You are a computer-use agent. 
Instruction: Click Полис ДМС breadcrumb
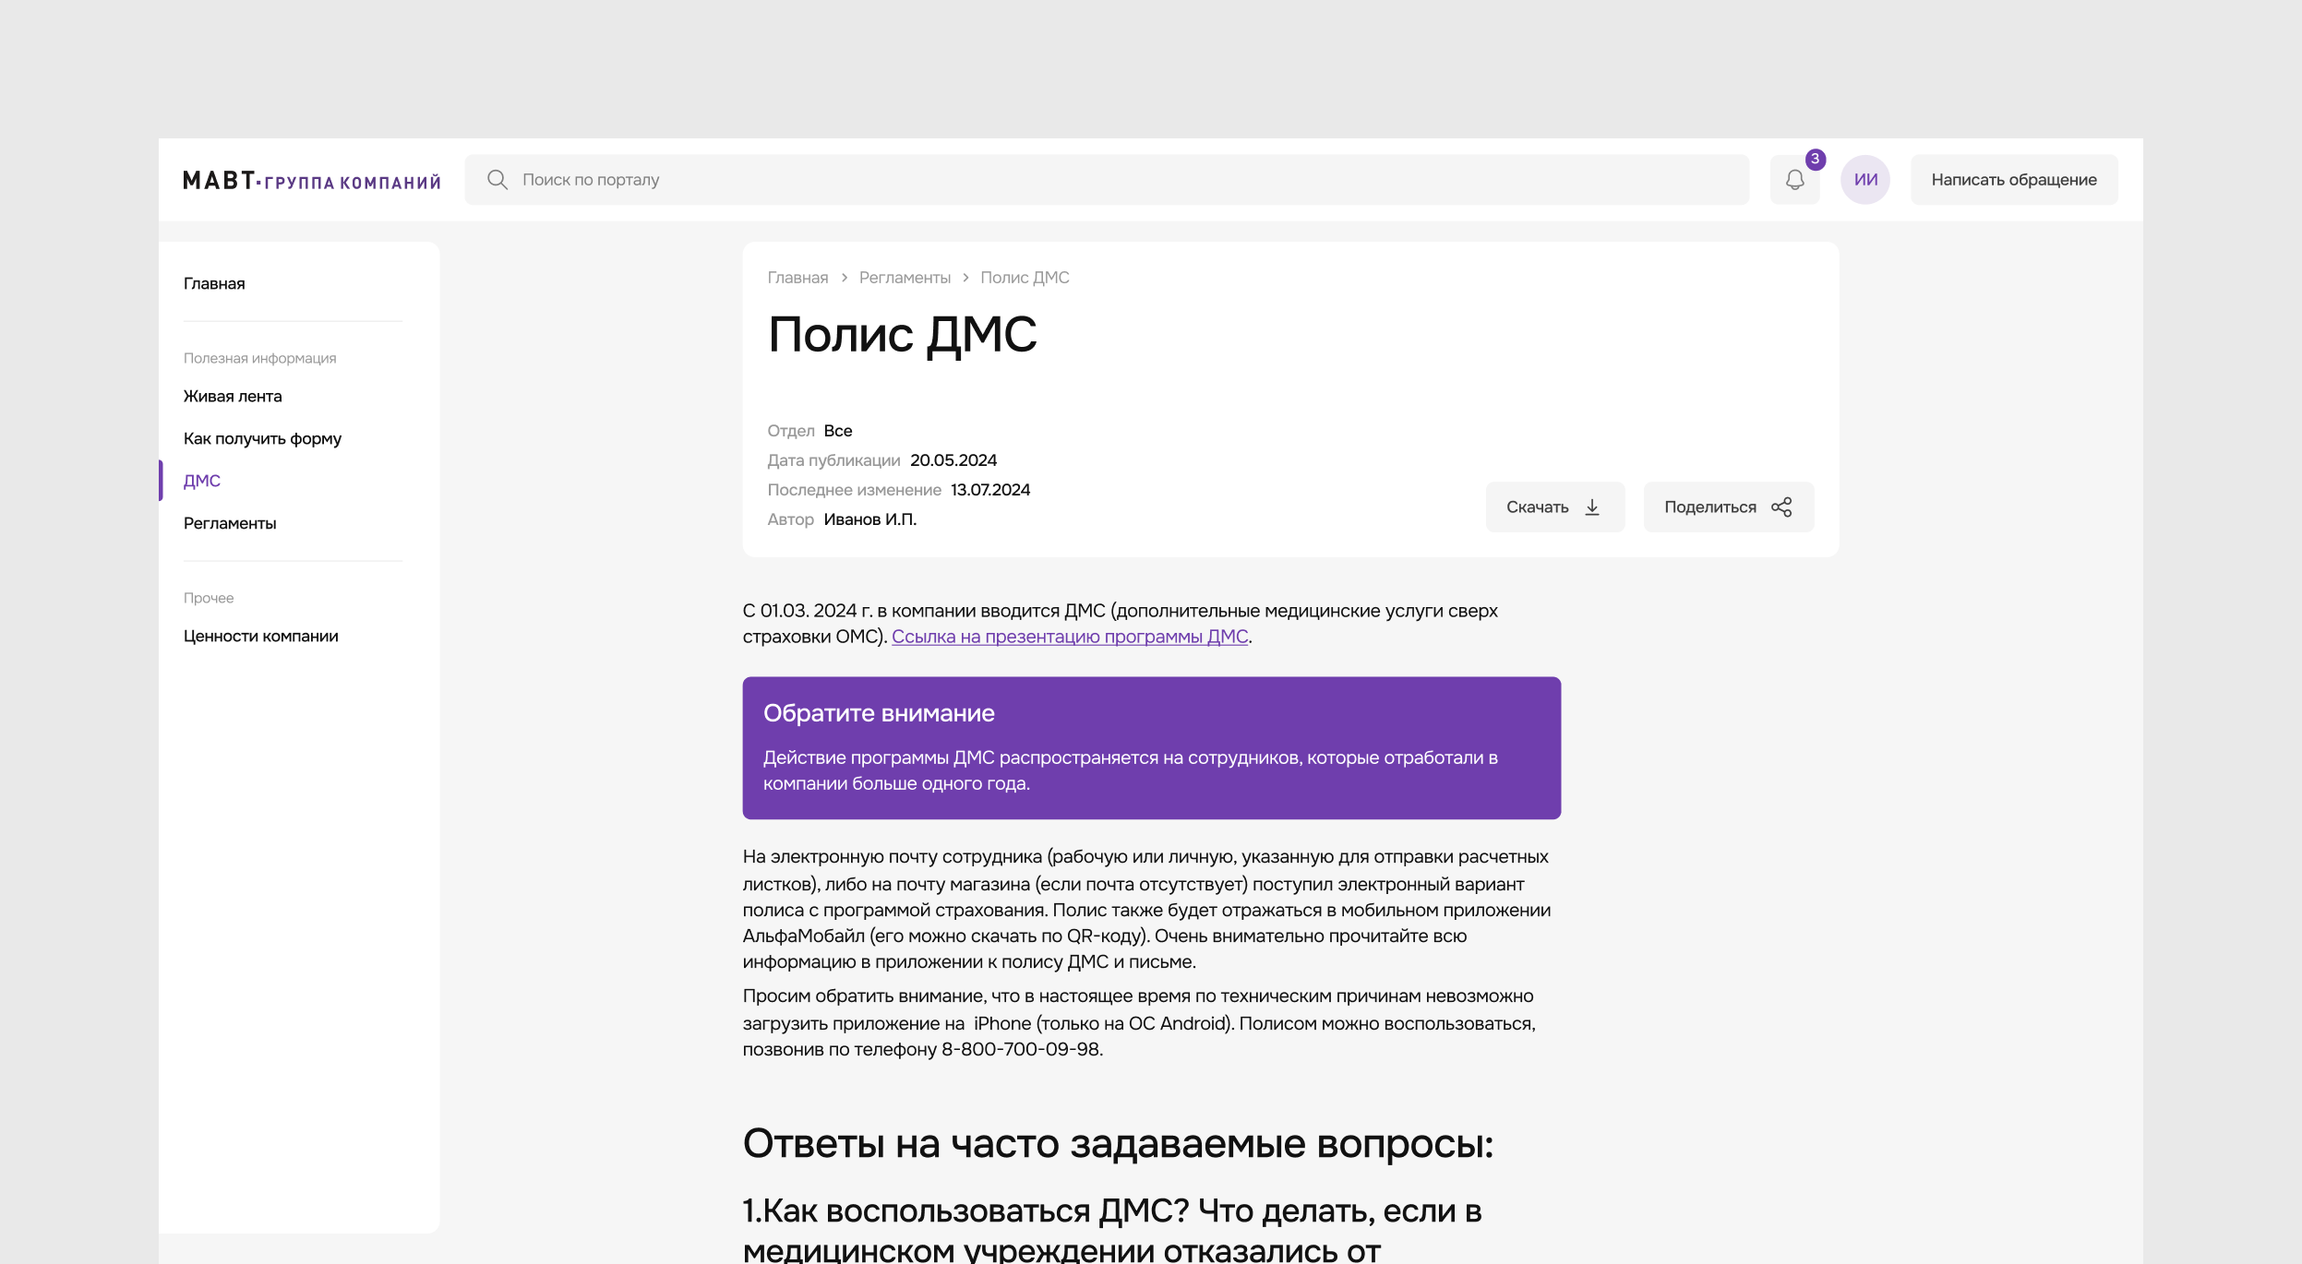1025,278
